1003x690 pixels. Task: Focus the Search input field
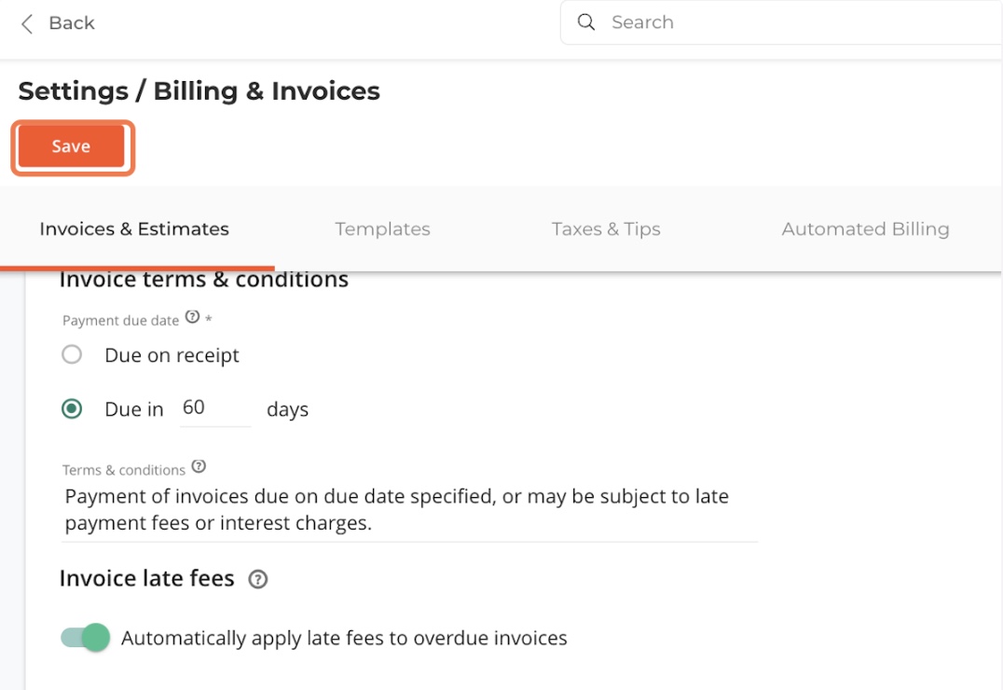(792, 22)
